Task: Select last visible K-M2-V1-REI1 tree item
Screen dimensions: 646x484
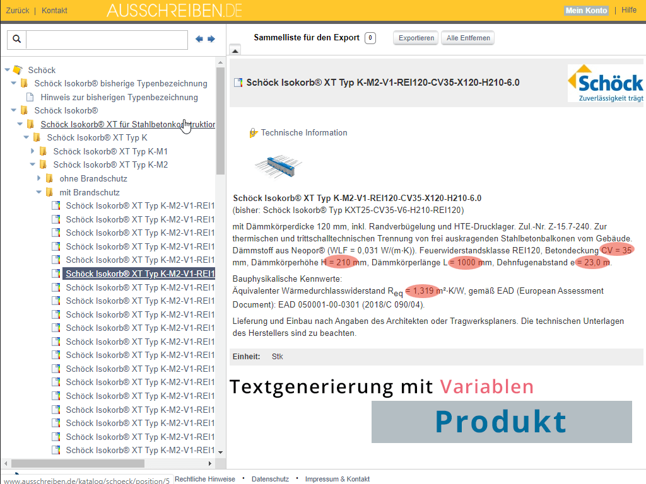Action: tap(140, 450)
